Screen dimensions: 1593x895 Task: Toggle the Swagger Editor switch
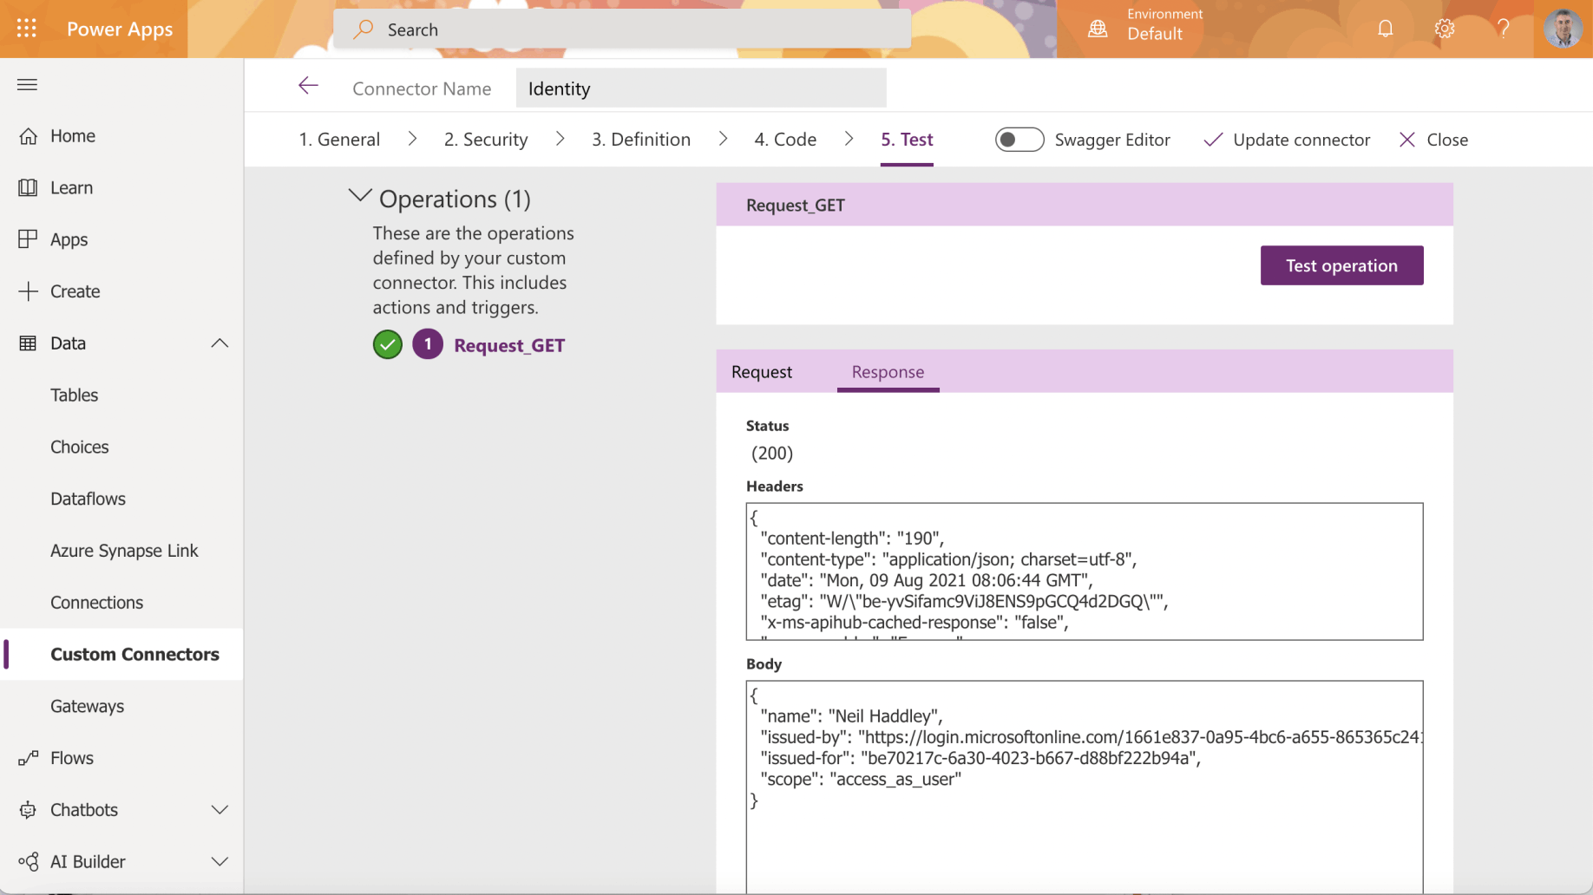tap(1019, 140)
